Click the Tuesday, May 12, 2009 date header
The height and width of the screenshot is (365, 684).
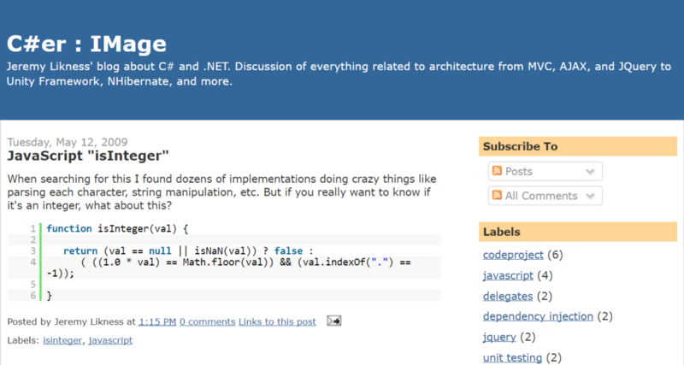click(68, 142)
